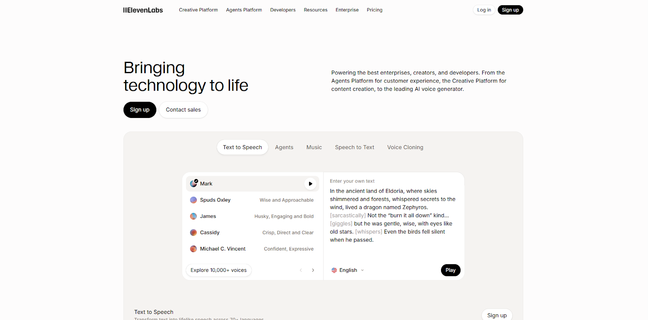Click the black Play button
Screen dimensions: 648x320
pos(451,270)
